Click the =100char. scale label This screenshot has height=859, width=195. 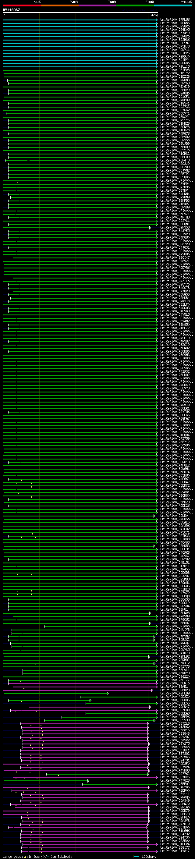pyautogui.click(x=148, y=857)
